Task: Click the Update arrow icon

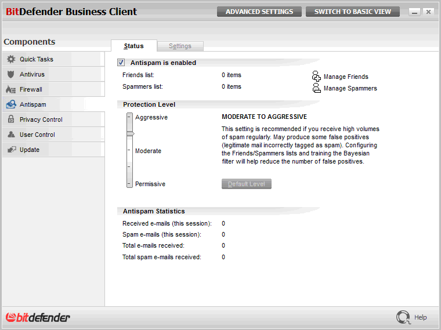Action: (x=11, y=150)
